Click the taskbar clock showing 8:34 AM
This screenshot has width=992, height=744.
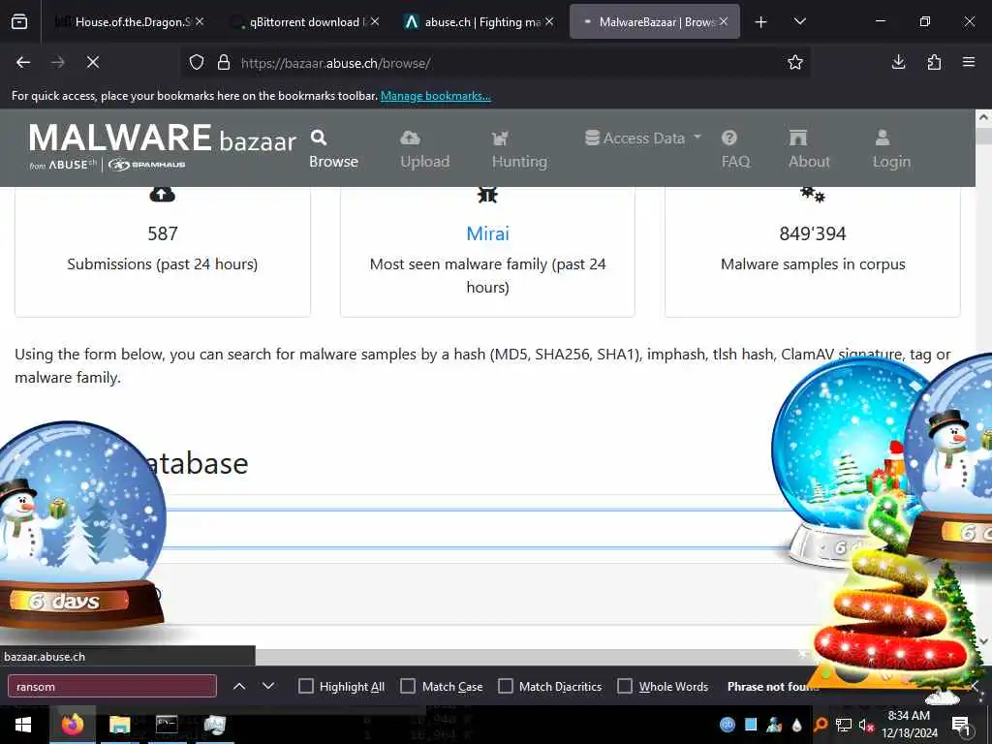click(x=909, y=725)
